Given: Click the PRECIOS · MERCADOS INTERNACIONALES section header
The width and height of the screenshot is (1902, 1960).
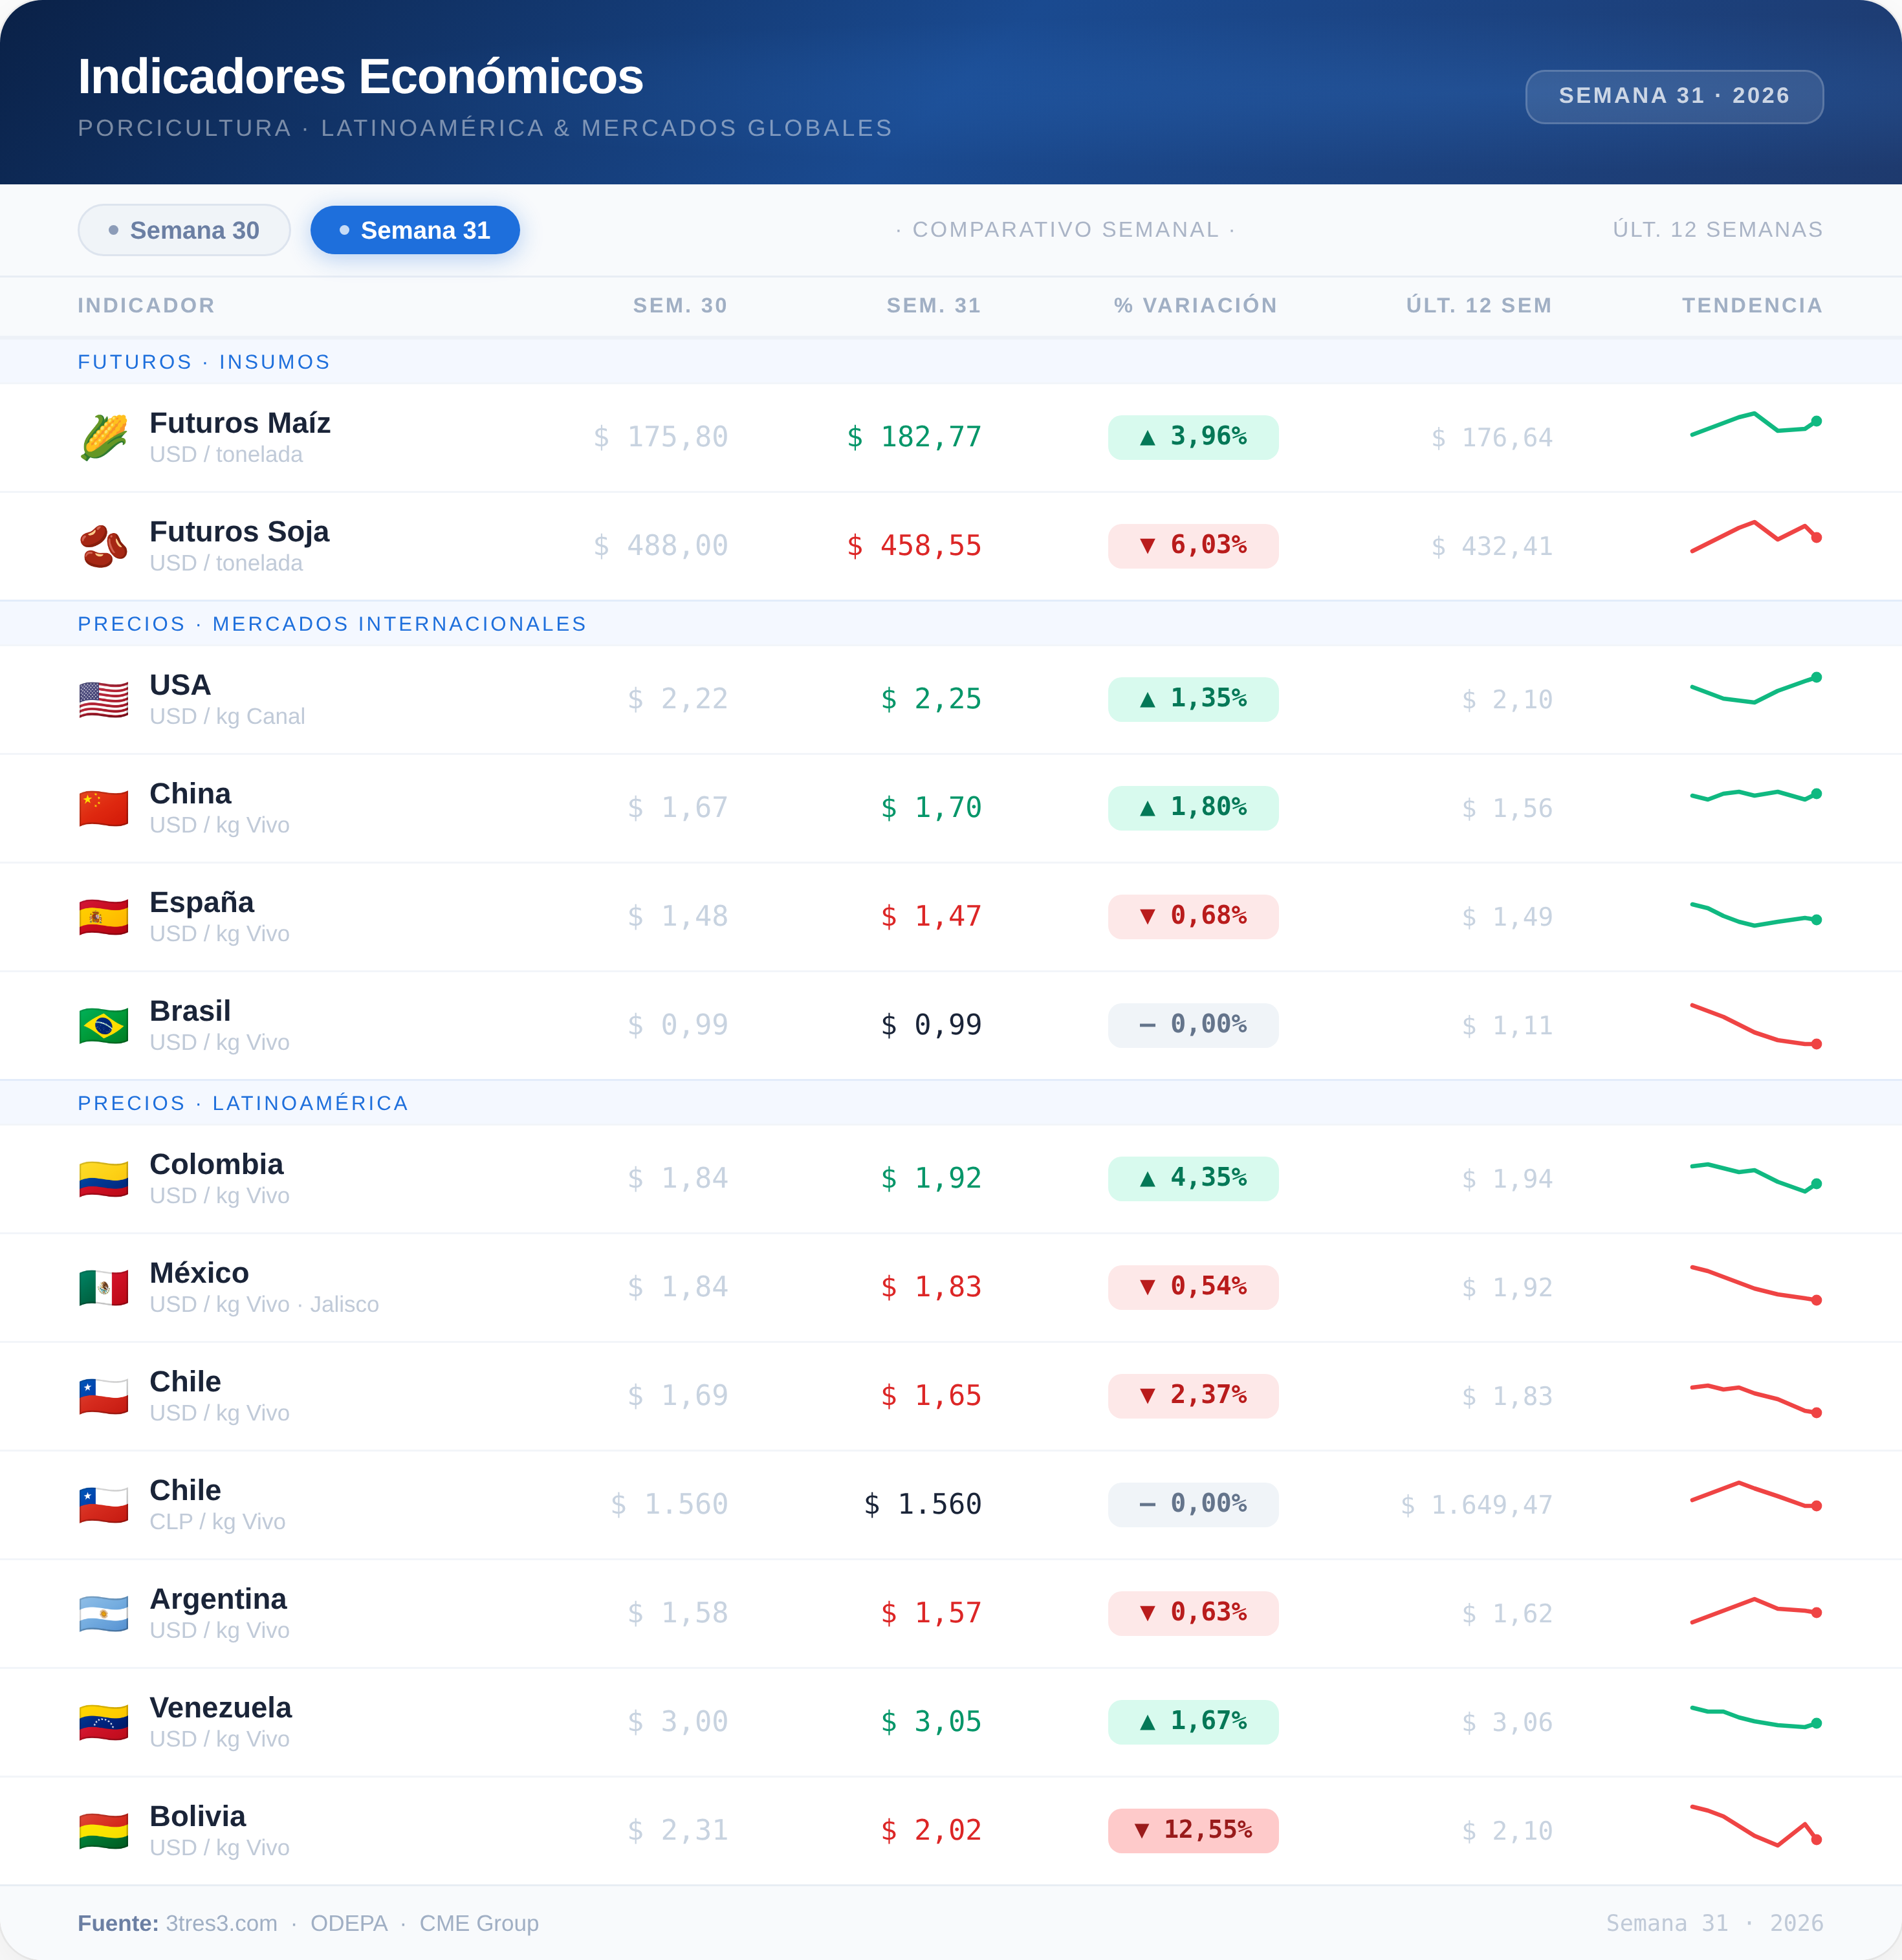Looking at the screenshot, I should (x=332, y=624).
